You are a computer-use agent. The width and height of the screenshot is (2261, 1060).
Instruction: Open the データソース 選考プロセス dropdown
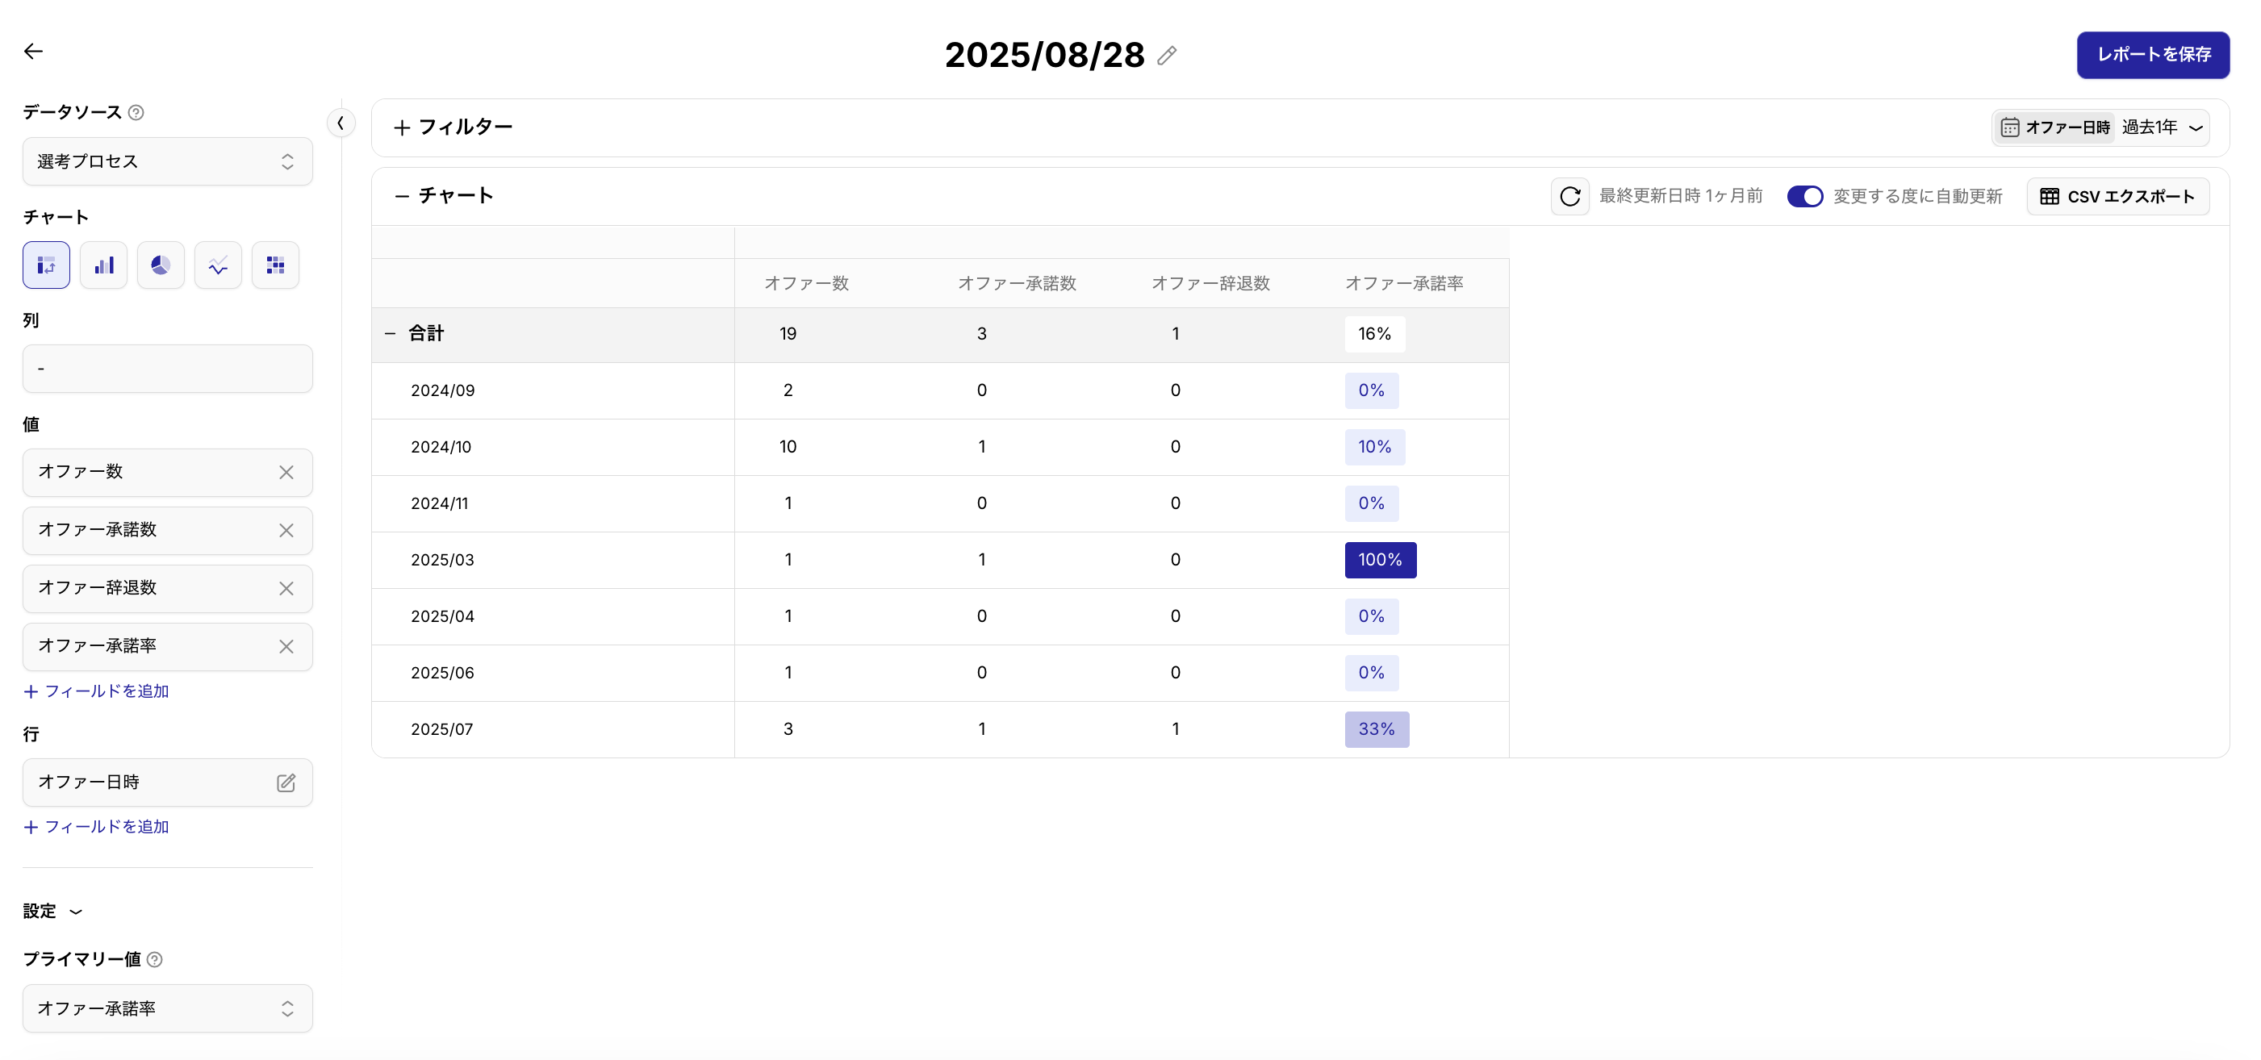coord(168,161)
